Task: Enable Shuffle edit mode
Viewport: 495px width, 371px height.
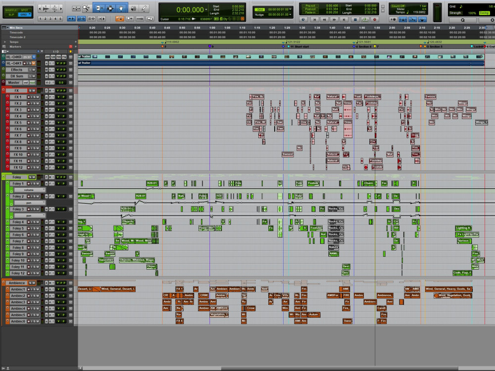Action: [x=11, y=10]
